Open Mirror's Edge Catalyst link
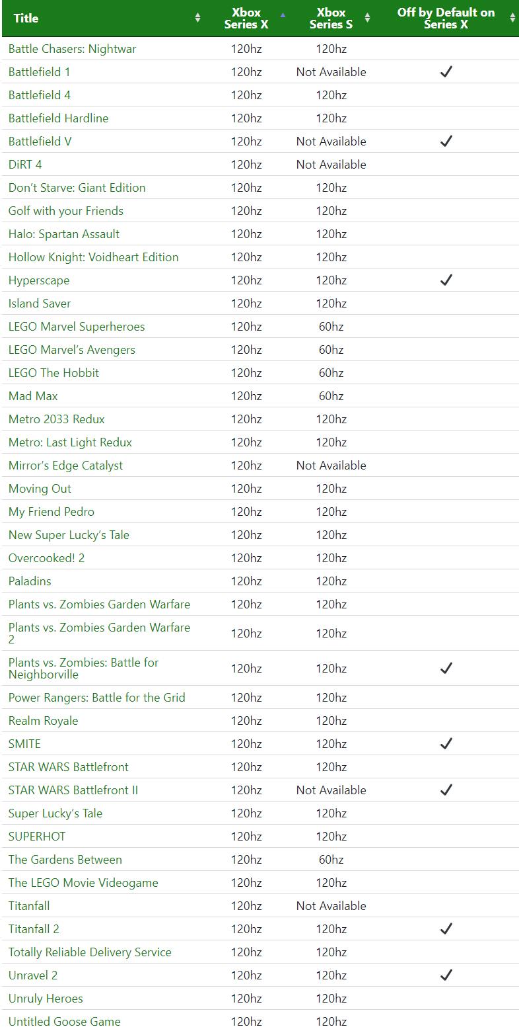519x1031 pixels. (65, 465)
